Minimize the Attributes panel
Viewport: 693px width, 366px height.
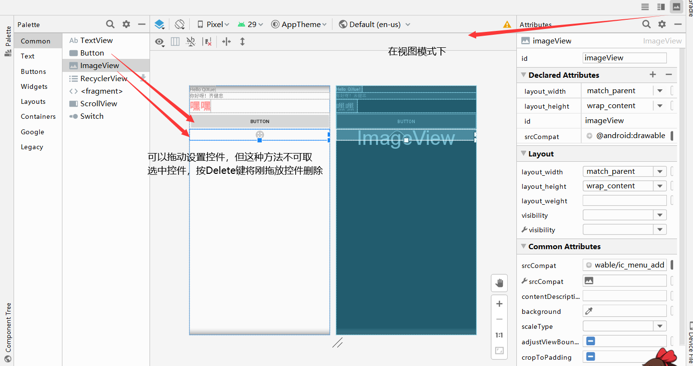(678, 24)
